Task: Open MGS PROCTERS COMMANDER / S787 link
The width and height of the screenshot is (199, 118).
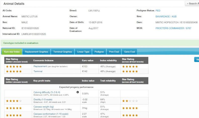Action: [173, 28]
